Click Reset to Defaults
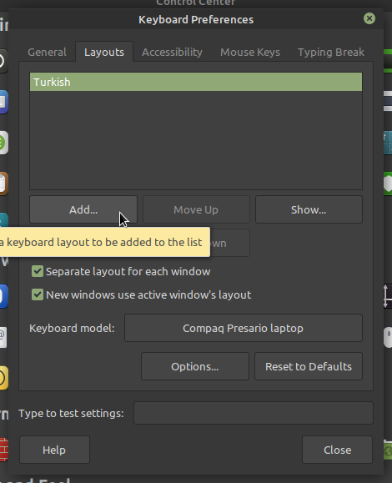The image size is (392, 483). click(x=309, y=366)
